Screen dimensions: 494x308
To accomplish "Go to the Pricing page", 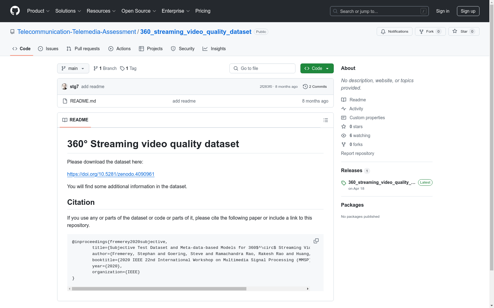I will pos(203,11).
